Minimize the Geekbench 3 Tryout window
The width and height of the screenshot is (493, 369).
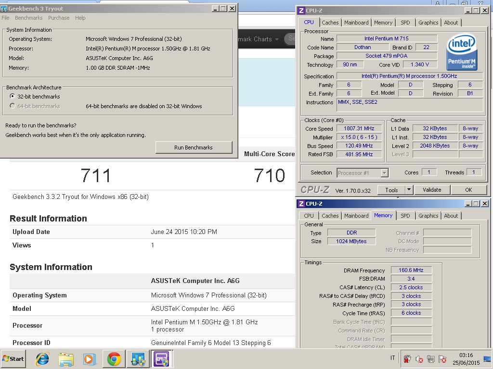215,9
